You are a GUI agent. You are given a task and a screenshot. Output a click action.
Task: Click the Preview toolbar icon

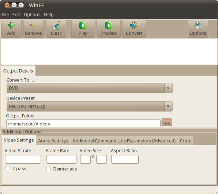(109, 26)
